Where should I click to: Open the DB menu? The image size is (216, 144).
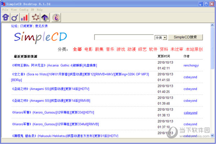pyautogui.click(x=32, y=10)
